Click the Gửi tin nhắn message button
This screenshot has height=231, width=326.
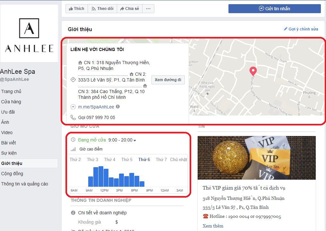click(274, 9)
